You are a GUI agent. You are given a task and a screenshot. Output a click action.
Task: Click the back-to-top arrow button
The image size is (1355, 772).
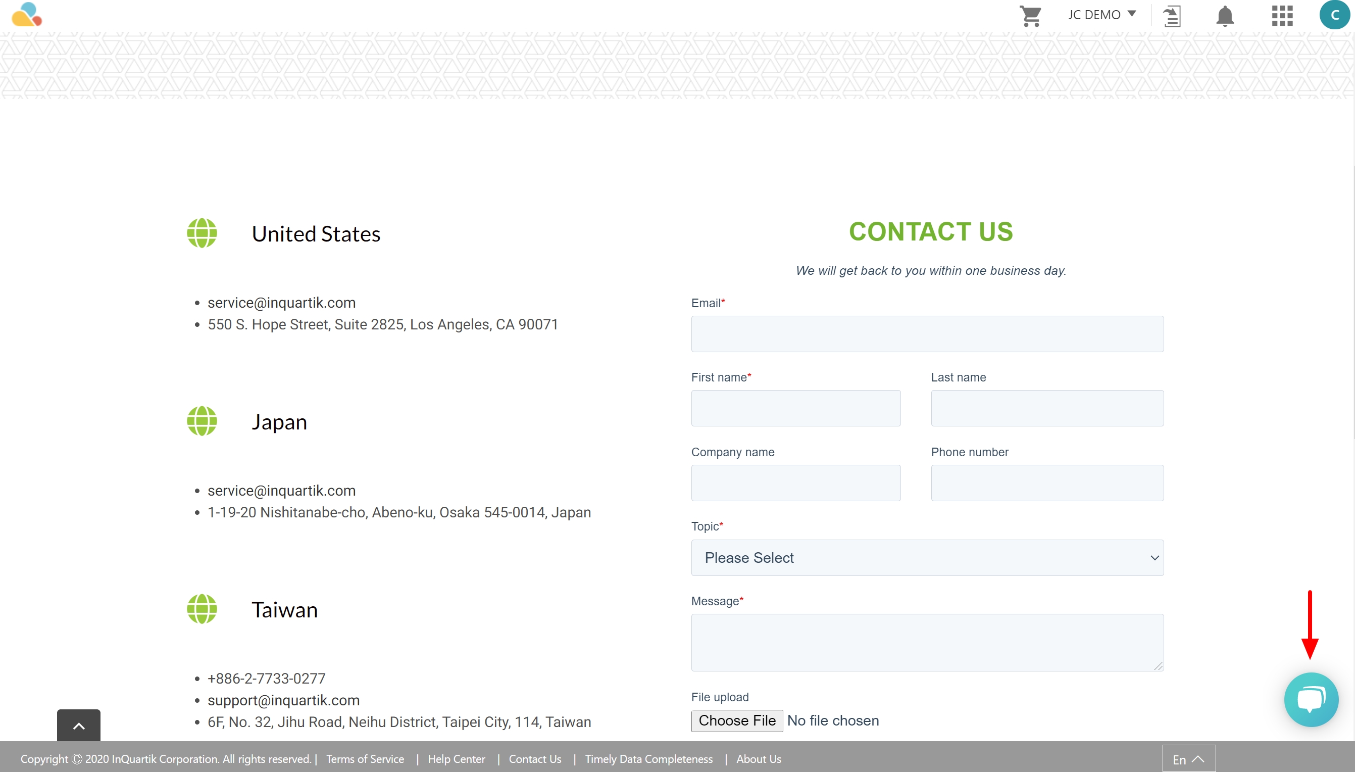(x=78, y=726)
